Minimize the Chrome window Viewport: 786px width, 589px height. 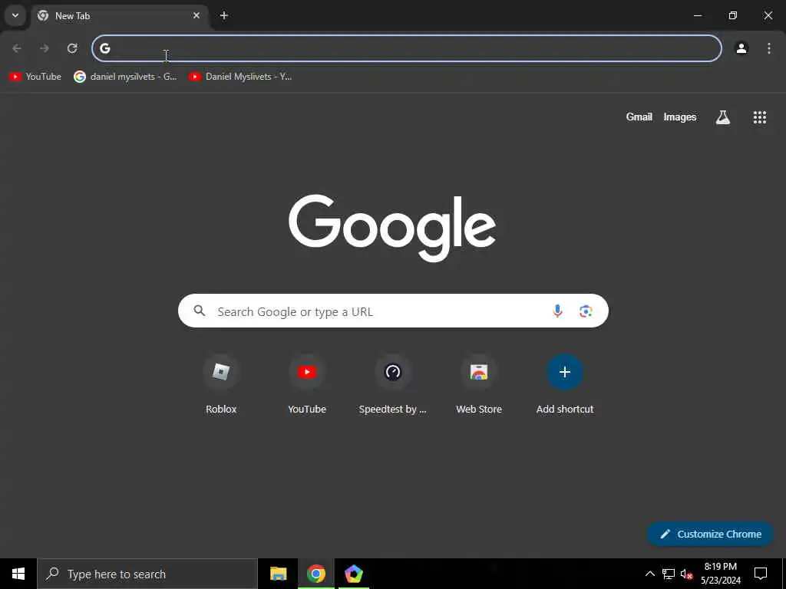(x=697, y=15)
